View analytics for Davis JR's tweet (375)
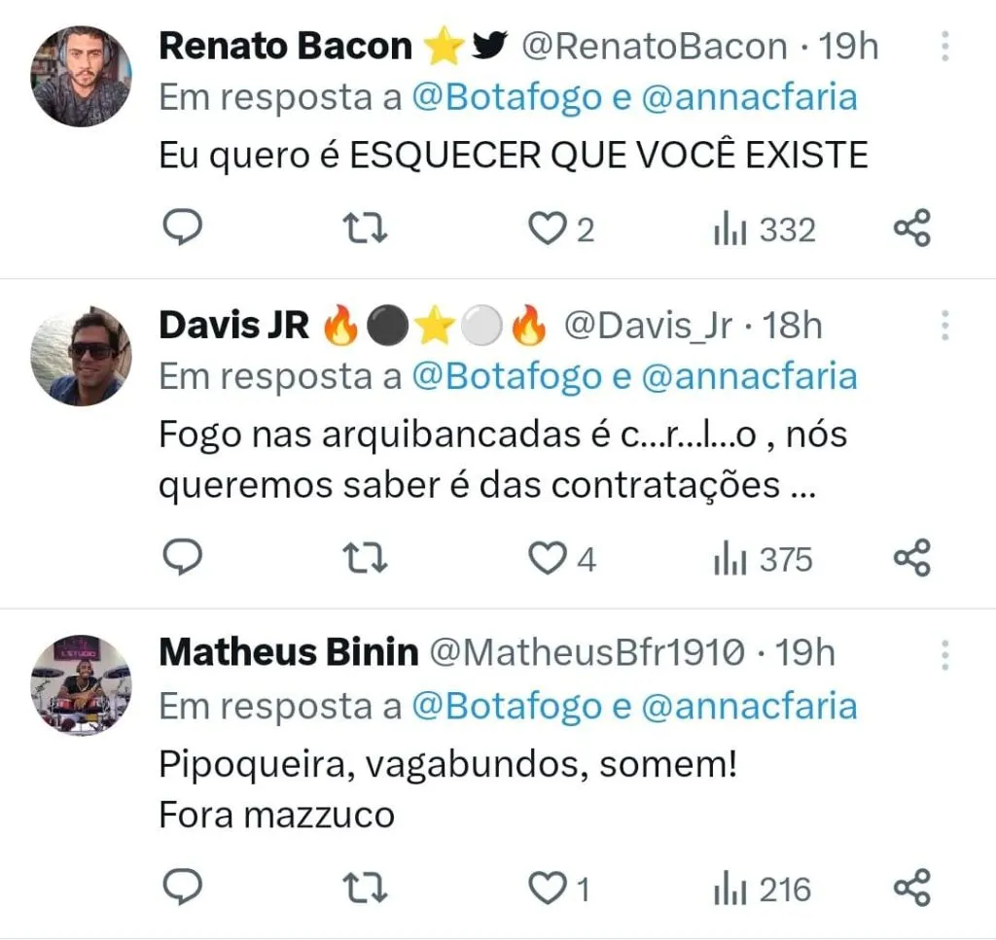996x940 pixels. (763, 559)
